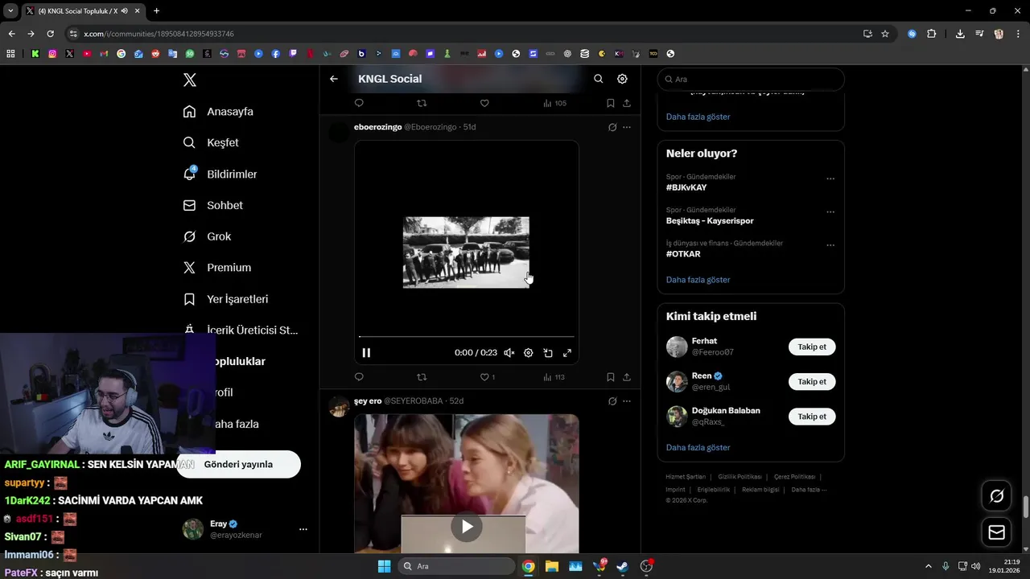1030x579 pixels.
Task: Reply to top post with 105 views
Action: tap(359, 103)
